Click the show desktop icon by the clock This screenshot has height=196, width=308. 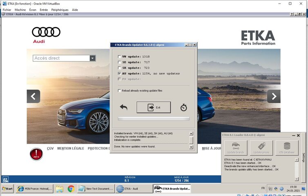click(x=304, y=189)
